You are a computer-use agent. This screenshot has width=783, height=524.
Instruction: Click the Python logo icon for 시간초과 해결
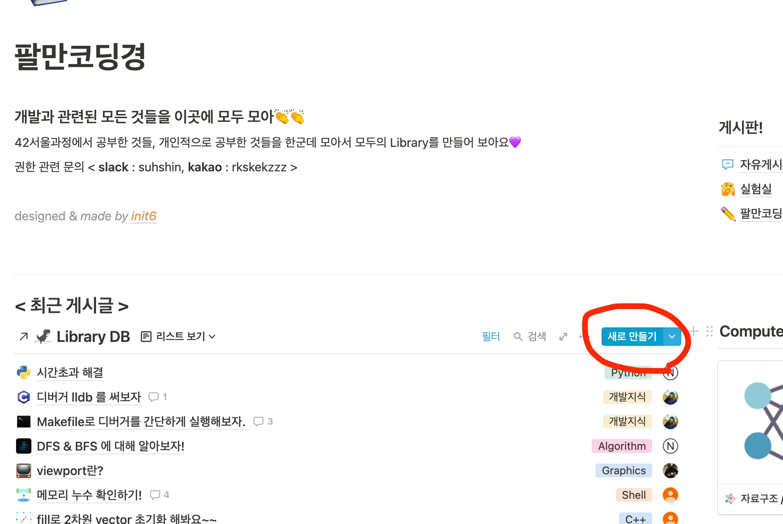[24, 373]
